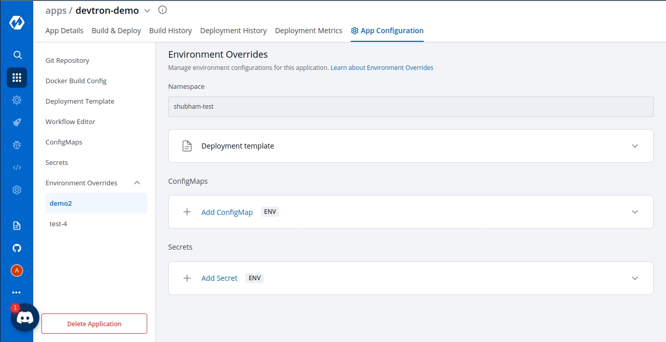
Task: Click the rocket deploy icon in sidebar
Action: click(17, 123)
